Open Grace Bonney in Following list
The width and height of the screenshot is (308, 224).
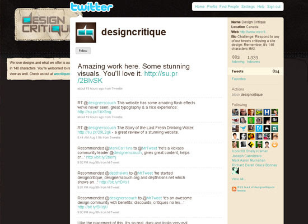coord(266,165)
